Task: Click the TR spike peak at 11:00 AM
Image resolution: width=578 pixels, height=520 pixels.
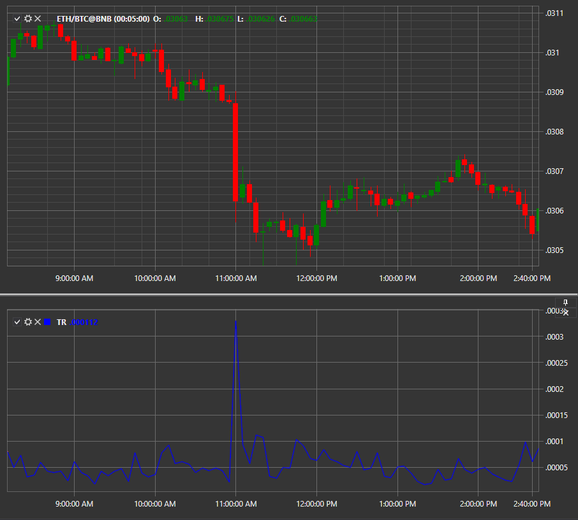Action: pyautogui.click(x=235, y=322)
